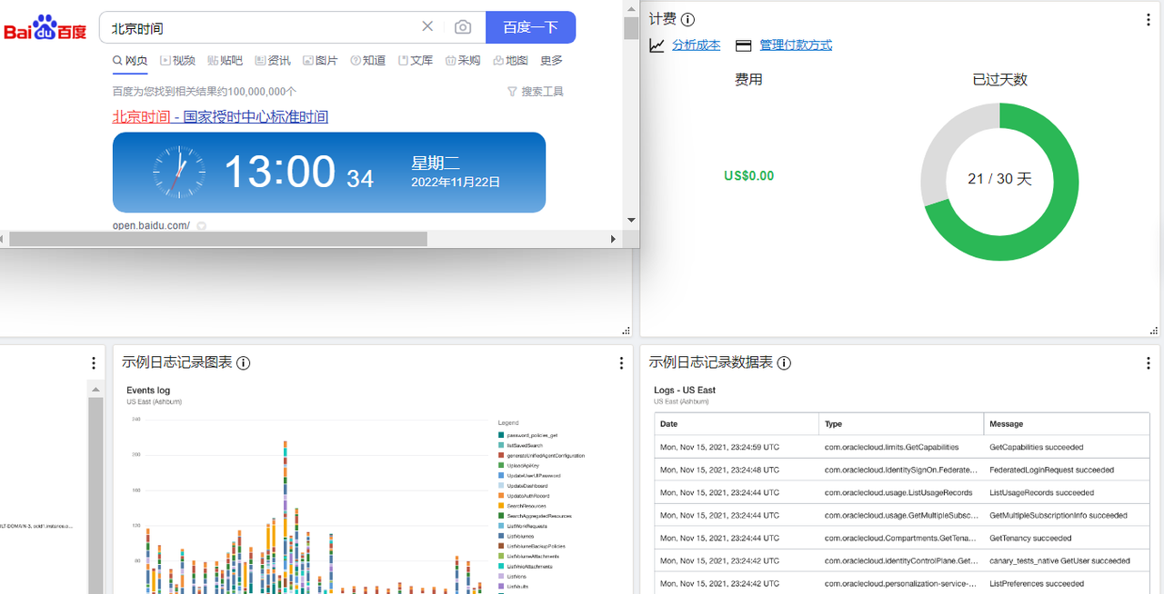The image size is (1164, 594).
Task: Switch to the 贴吧 tab
Action: pos(225,61)
